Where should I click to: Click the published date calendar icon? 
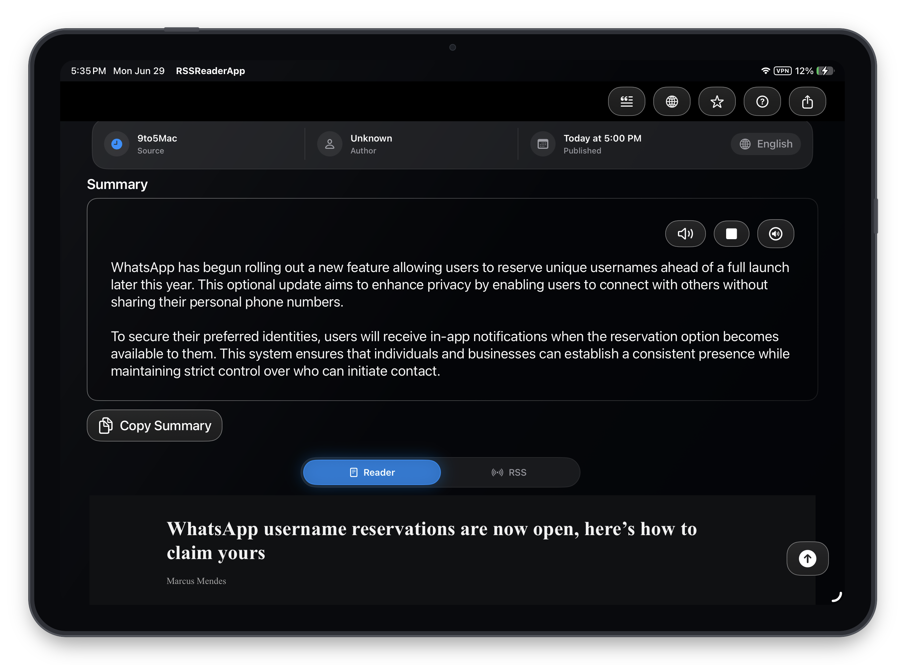coord(543,144)
